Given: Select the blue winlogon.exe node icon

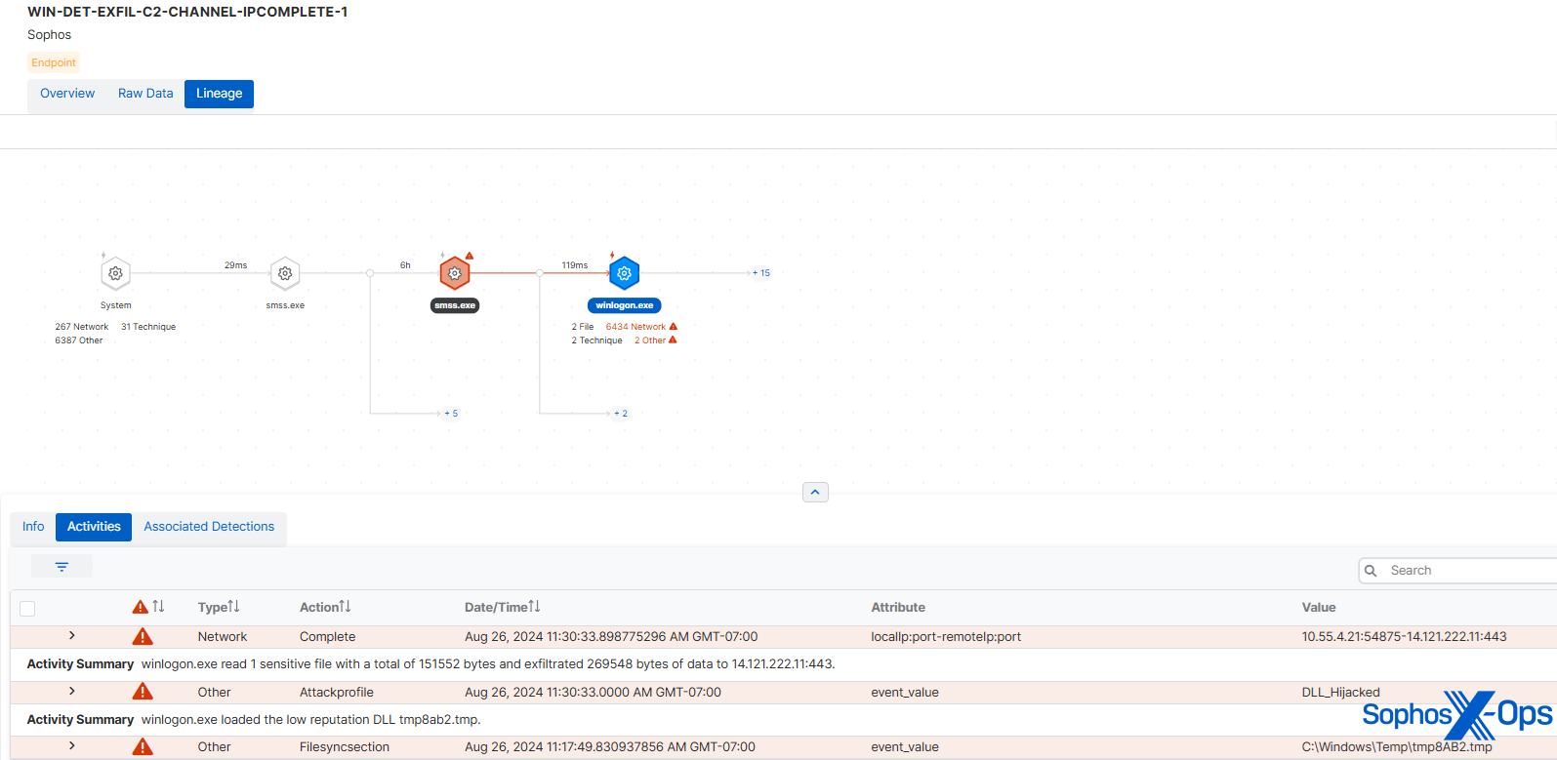Looking at the screenshot, I should point(625,273).
